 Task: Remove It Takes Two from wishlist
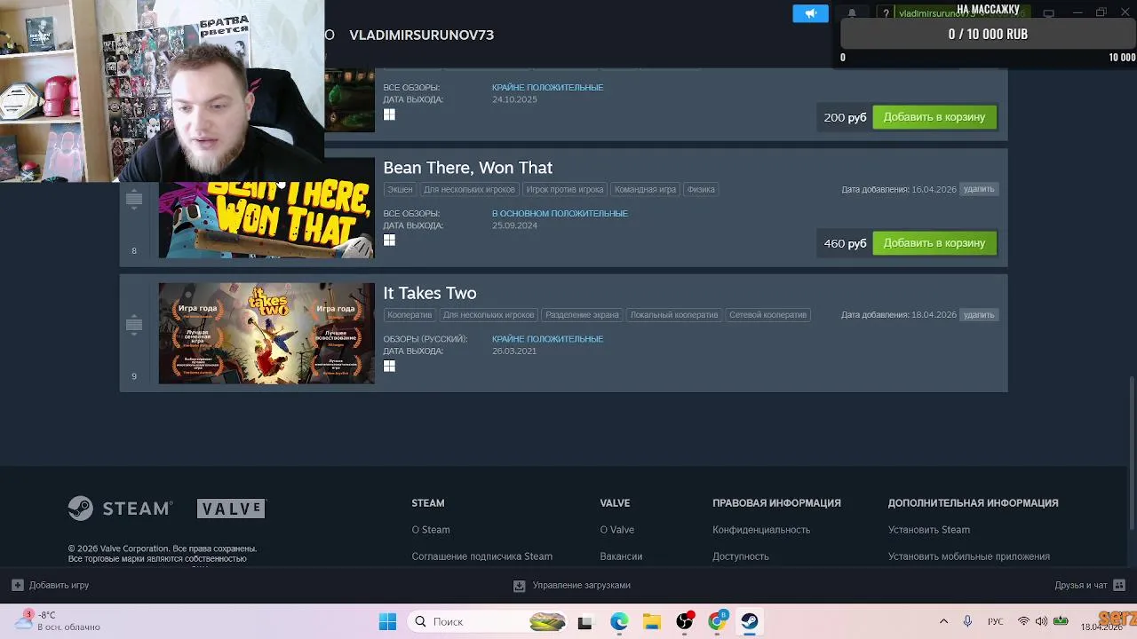point(979,315)
